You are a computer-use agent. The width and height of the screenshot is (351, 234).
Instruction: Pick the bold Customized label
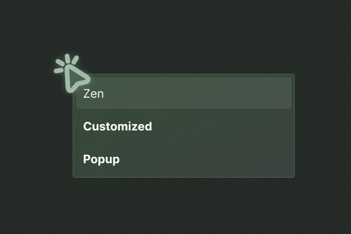[x=118, y=126]
